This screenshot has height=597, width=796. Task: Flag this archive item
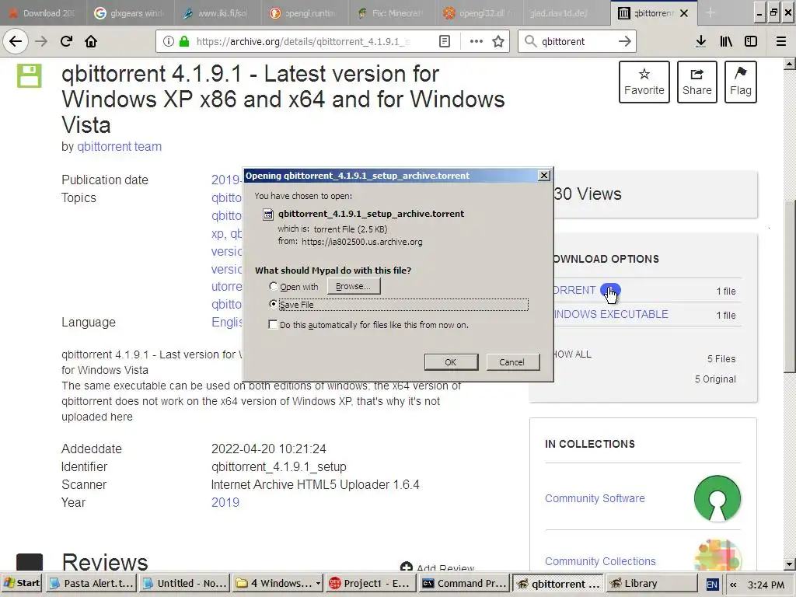pyautogui.click(x=741, y=82)
